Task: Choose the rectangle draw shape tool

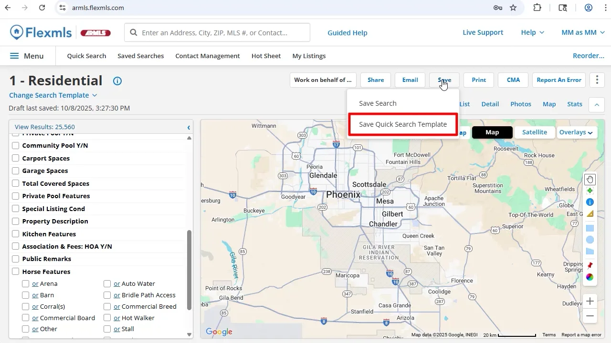Action: coord(590,228)
